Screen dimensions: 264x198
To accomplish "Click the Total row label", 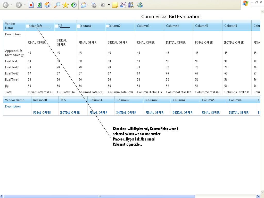I will pyautogui.click(x=9, y=92).
